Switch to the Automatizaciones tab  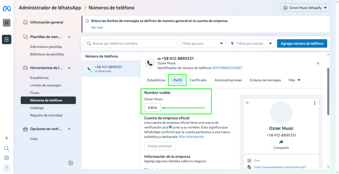click(x=228, y=80)
